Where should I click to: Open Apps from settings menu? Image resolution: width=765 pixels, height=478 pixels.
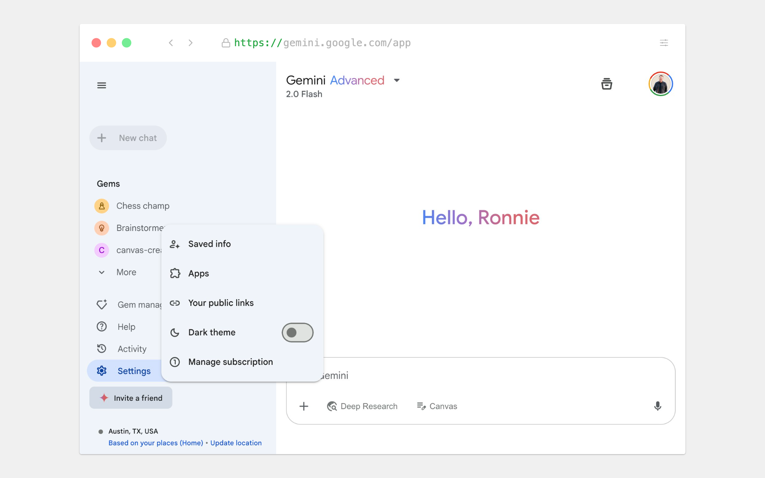(x=198, y=273)
